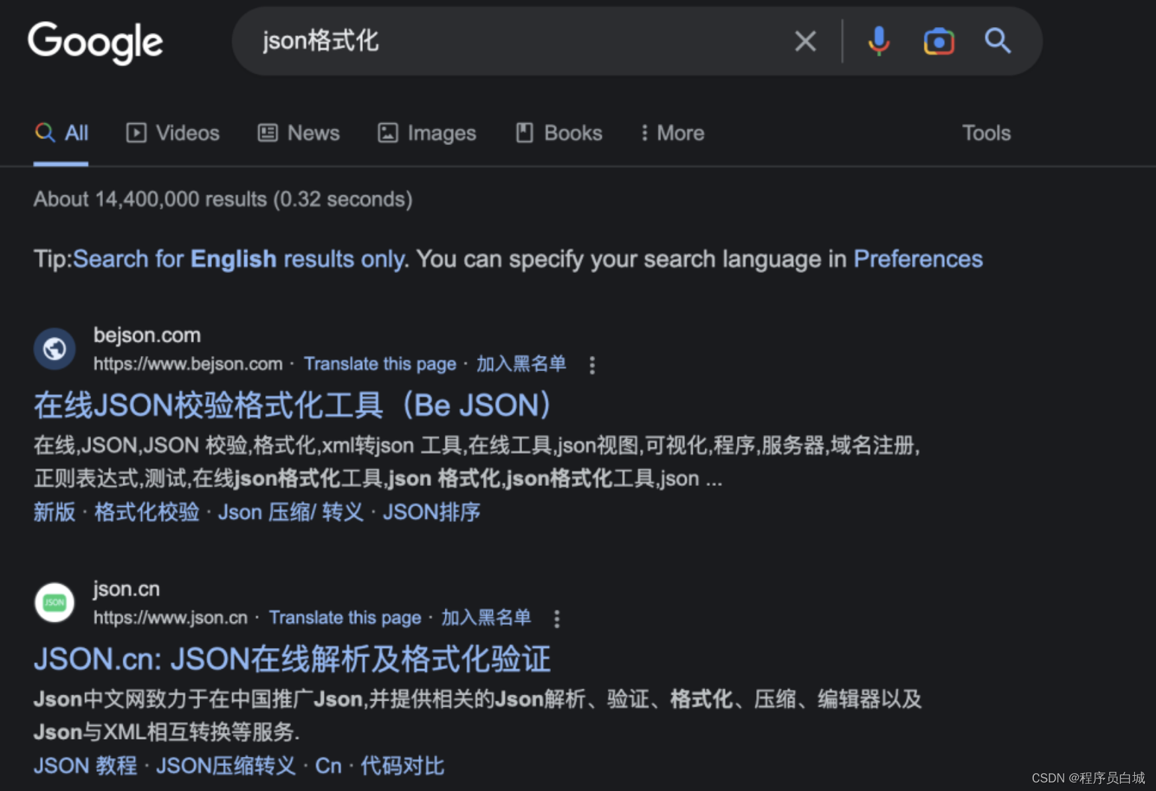Translate the json.cn result page
The image size is (1156, 791).
[345, 618]
